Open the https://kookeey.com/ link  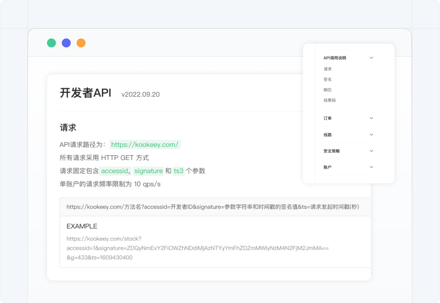(145, 145)
